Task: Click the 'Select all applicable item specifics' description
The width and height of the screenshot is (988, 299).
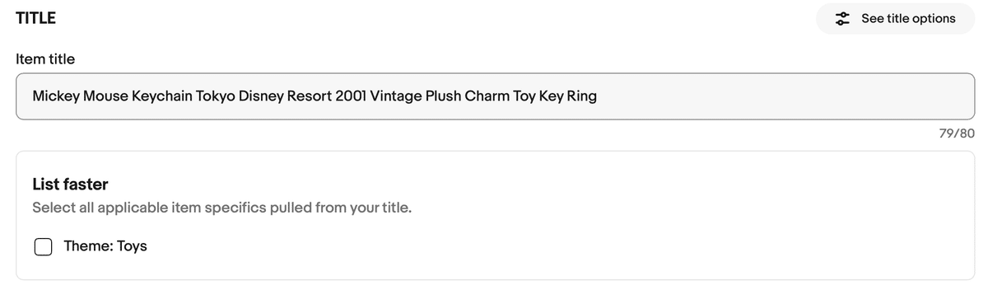Action: point(221,208)
